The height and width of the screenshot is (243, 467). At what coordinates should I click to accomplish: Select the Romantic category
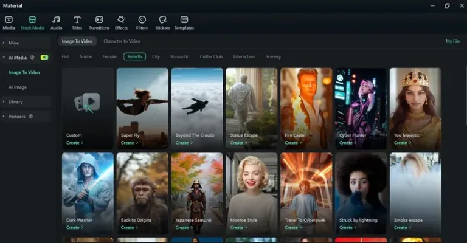(x=179, y=56)
